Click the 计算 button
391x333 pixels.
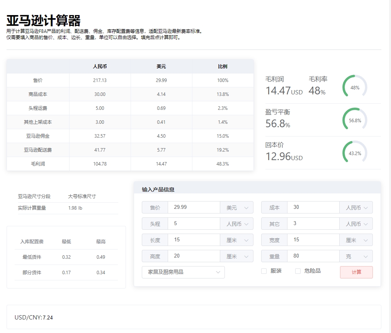click(x=356, y=272)
